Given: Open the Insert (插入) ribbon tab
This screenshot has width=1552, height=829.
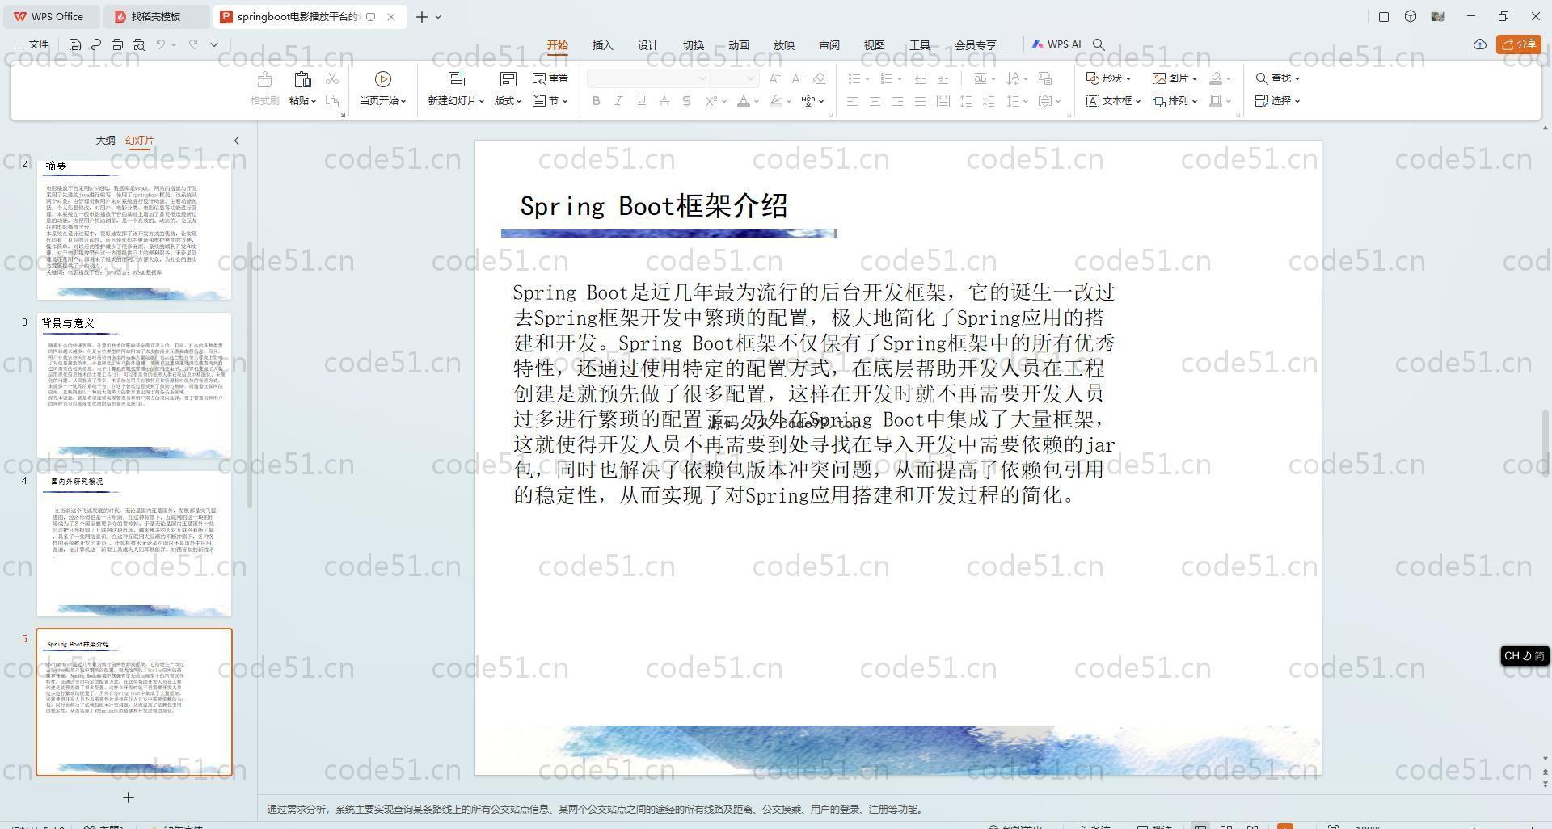Looking at the screenshot, I should tap(603, 45).
